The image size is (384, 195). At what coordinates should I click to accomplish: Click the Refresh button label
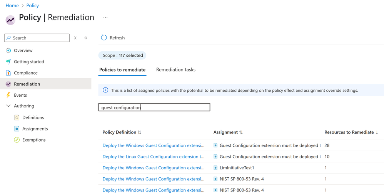117,38
